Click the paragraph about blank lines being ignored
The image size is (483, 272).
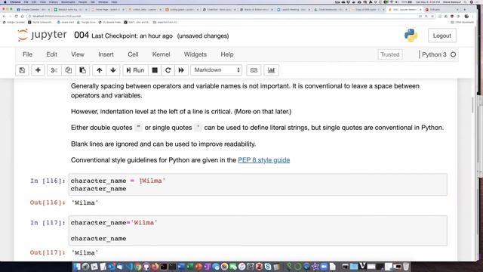click(x=163, y=144)
